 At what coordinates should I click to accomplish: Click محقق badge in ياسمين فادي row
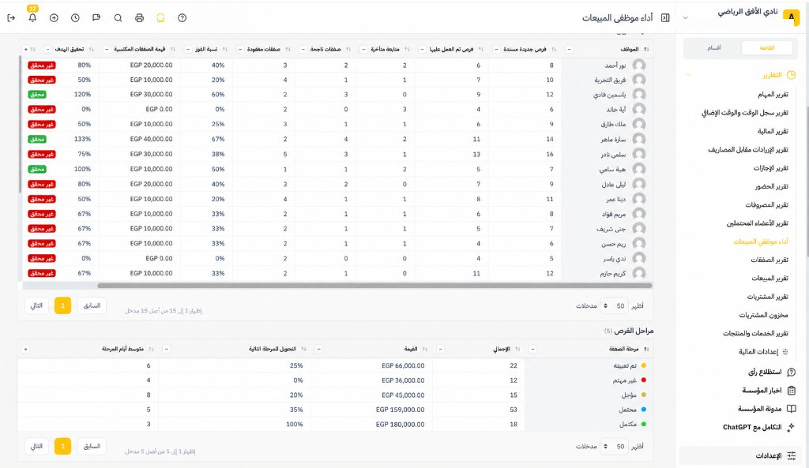[x=37, y=95]
